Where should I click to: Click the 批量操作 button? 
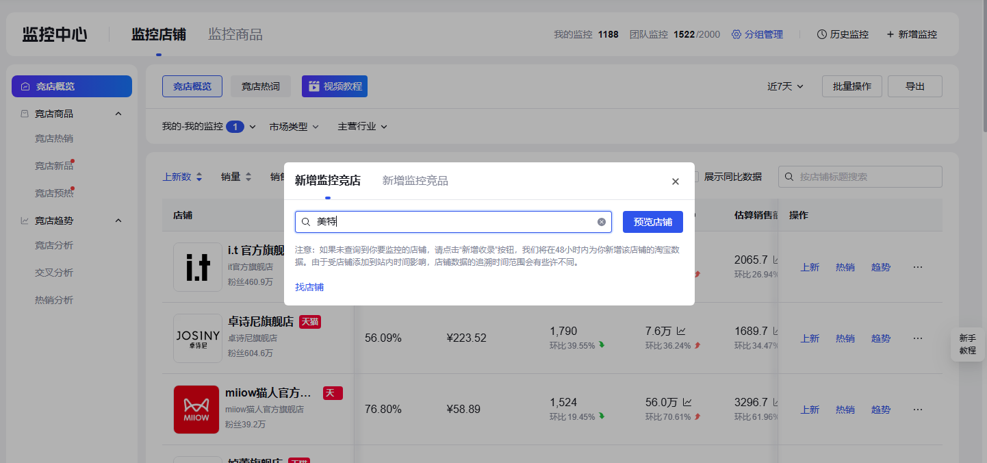click(x=852, y=86)
